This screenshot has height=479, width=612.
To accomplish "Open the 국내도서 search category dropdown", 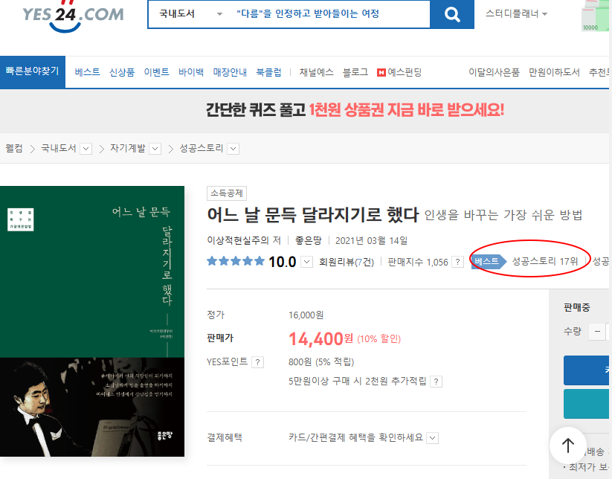I will coord(191,14).
